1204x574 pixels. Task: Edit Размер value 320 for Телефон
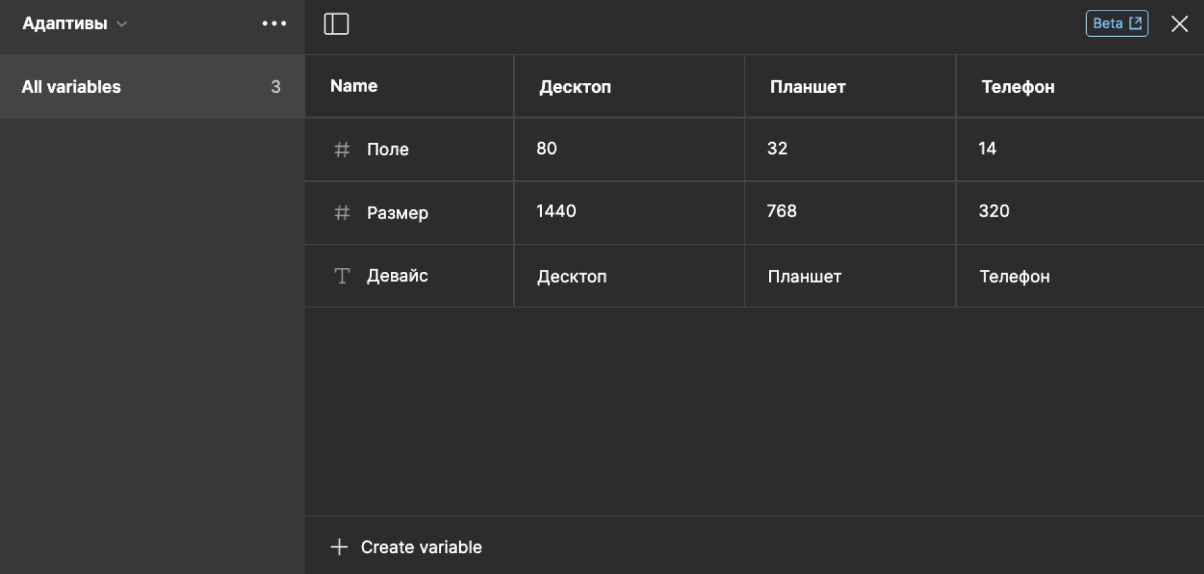[993, 211]
